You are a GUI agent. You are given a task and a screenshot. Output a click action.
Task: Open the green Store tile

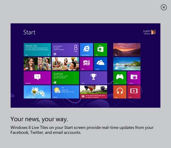point(100,50)
